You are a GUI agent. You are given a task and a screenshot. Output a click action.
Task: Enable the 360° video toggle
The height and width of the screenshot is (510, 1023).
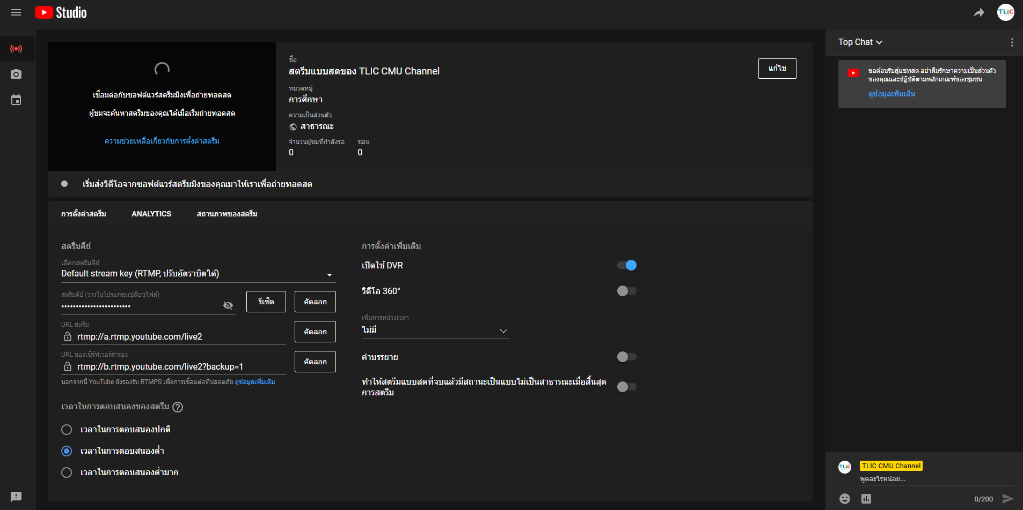pos(627,291)
